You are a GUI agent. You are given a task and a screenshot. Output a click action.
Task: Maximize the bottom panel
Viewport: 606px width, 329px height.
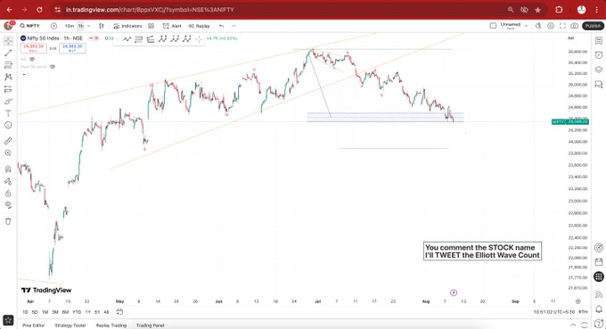585,325
